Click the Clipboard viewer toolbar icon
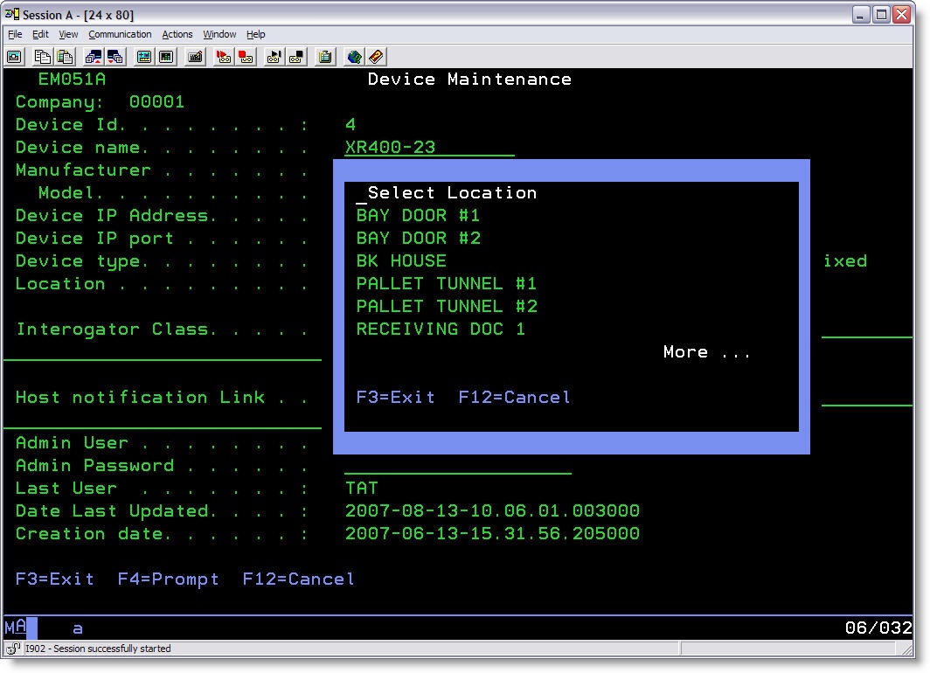Image resolution: width=930 pixels, height=673 pixels. [325, 57]
